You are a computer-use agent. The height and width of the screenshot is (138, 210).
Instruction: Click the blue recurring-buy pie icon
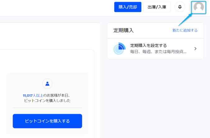[119, 48]
